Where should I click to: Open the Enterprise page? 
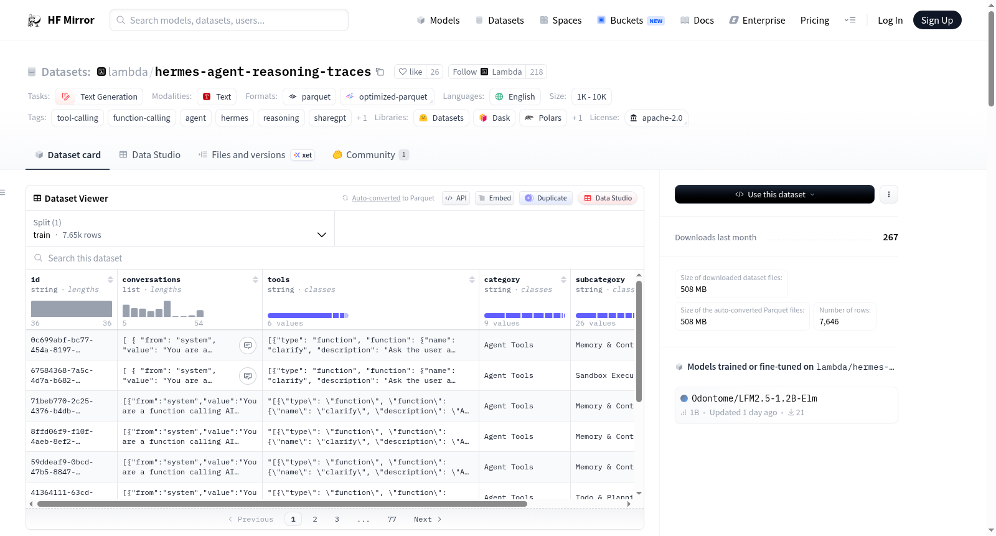757,21
